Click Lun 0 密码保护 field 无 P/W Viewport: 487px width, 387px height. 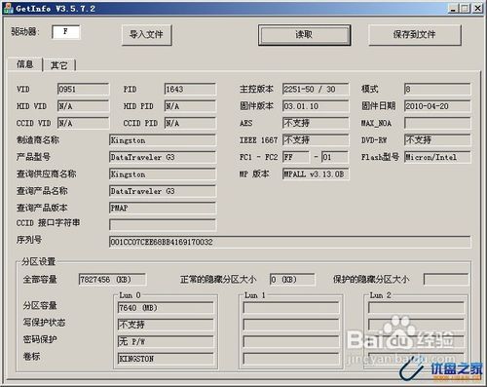point(166,341)
